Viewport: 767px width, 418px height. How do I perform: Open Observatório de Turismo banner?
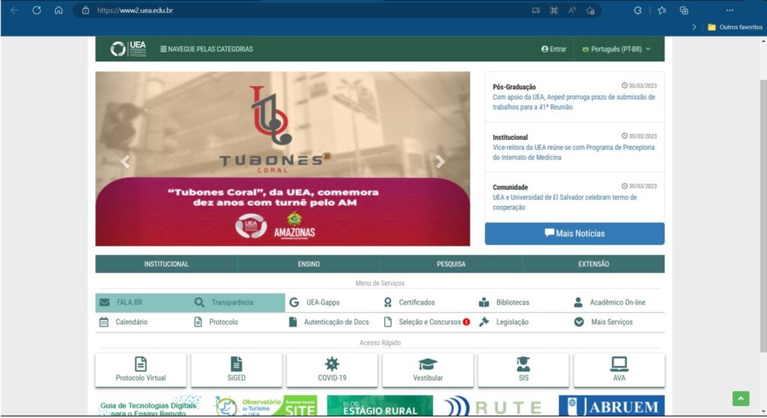coord(265,406)
